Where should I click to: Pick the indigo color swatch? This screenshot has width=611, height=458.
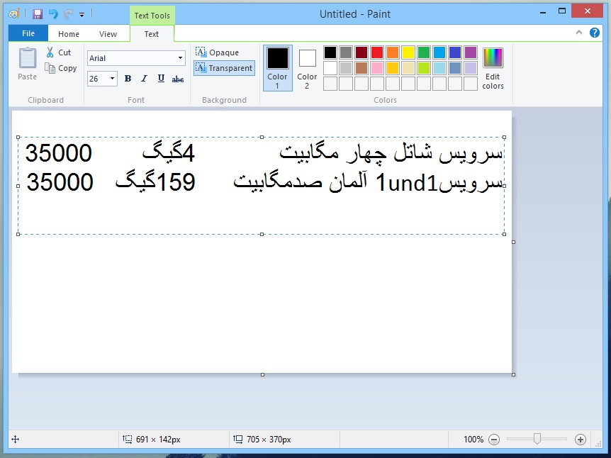[455, 52]
